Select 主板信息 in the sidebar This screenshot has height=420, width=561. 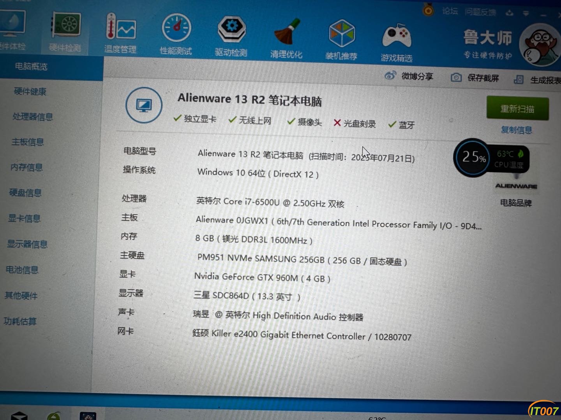tap(28, 142)
